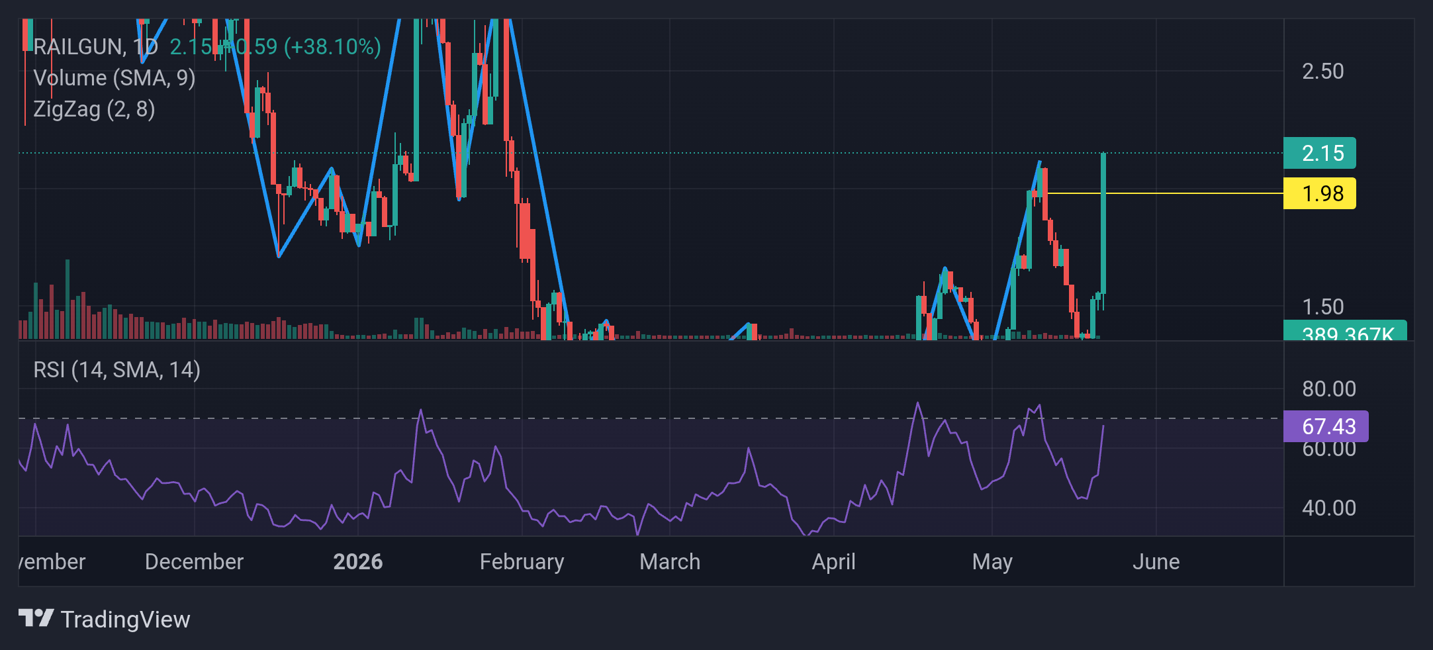Click the yellow 1.98 price label

(1319, 194)
